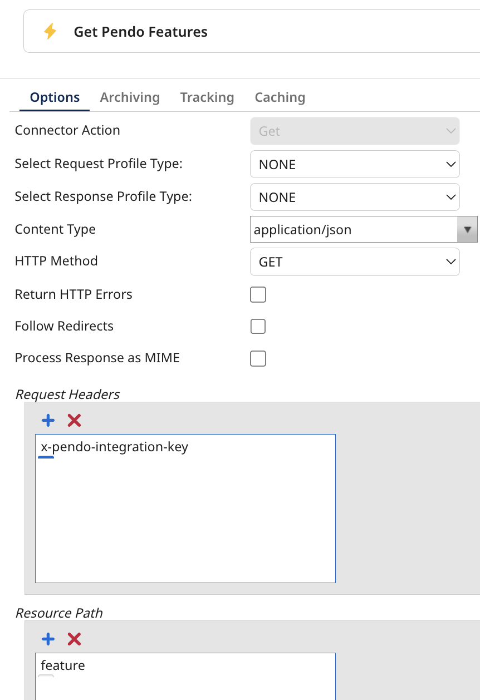Click the lightning bolt operation icon
This screenshot has height=700, width=480.
tap(50, 32)
